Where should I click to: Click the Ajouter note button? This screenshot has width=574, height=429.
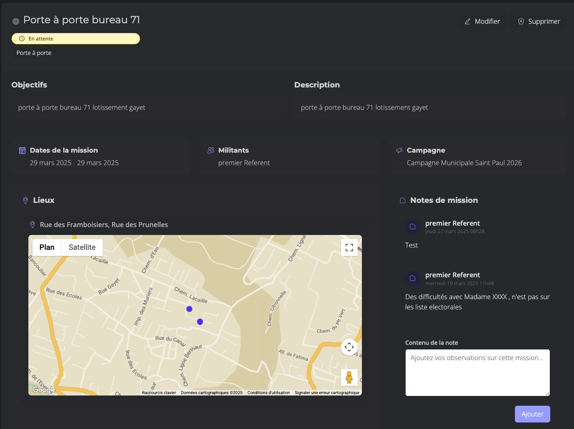pos(533,414)
